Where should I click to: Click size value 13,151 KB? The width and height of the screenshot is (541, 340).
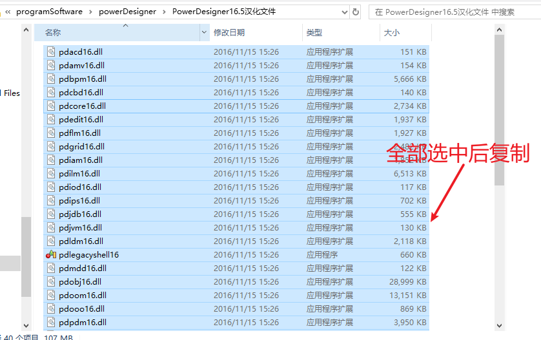408,296
